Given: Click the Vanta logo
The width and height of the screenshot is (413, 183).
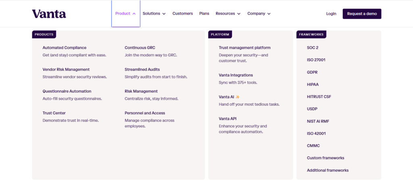Looking at the screenshot, I should click(49, 14).
